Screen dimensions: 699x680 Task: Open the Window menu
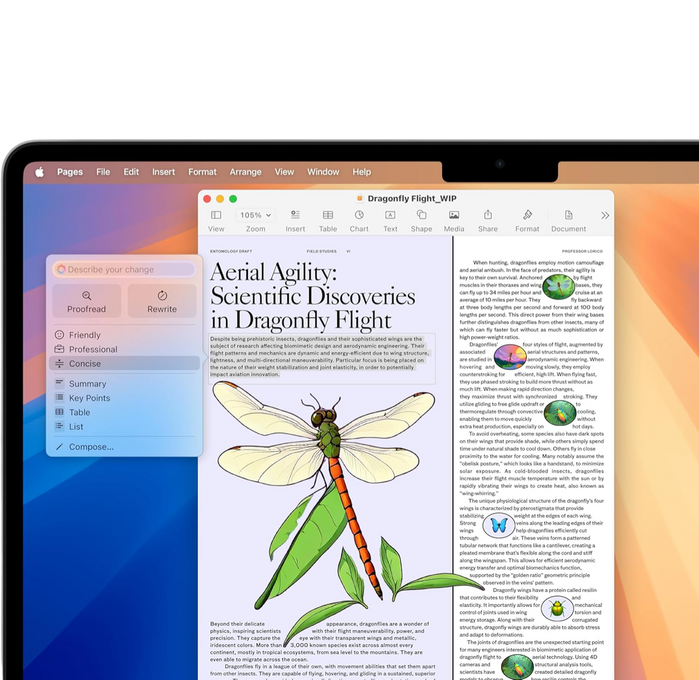point(323,172)
